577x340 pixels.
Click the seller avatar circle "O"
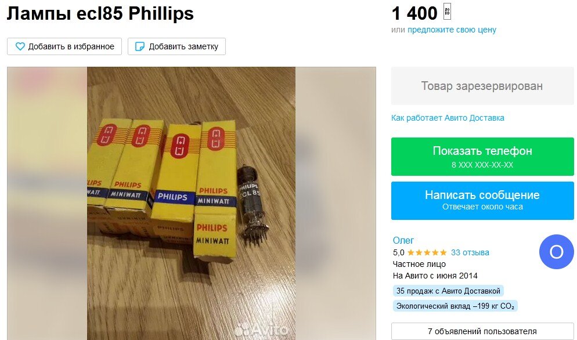click(x=556, y=252)
